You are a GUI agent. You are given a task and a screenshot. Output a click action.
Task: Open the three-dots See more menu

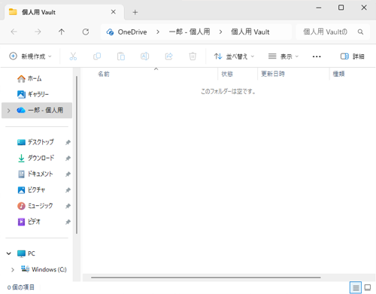click(317, 56)
